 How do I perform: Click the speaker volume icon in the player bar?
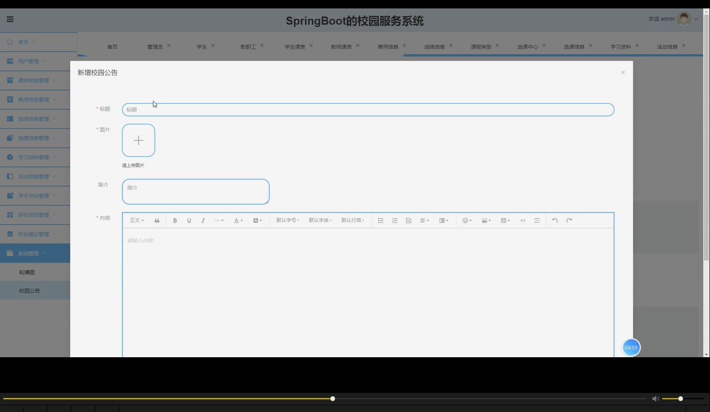click(655, 398)
